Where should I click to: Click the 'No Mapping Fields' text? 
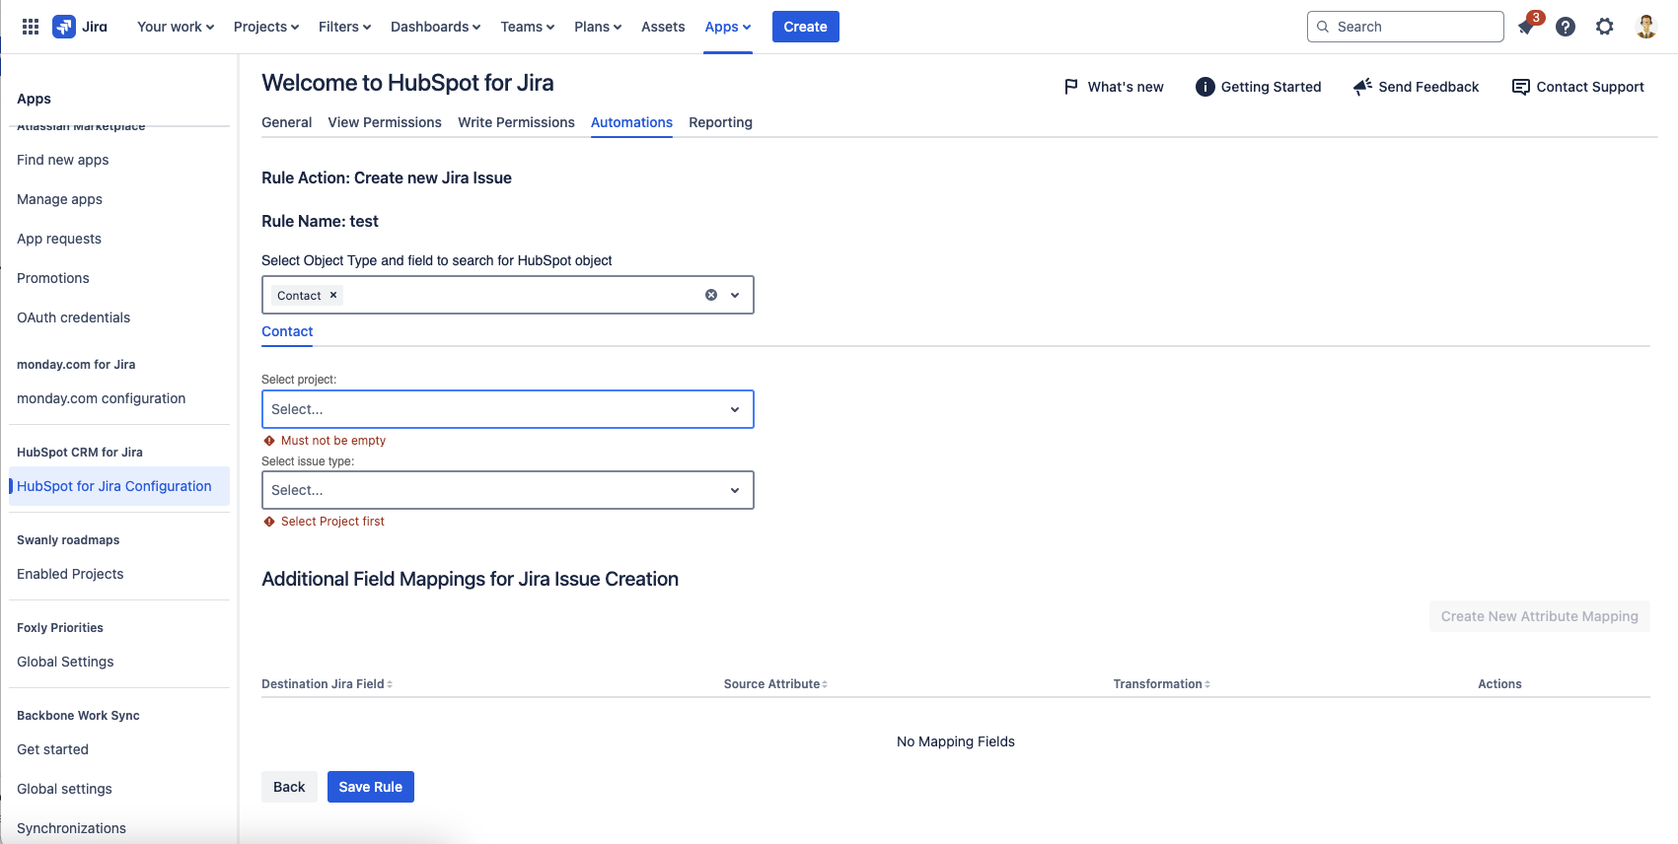coord(956,741)
